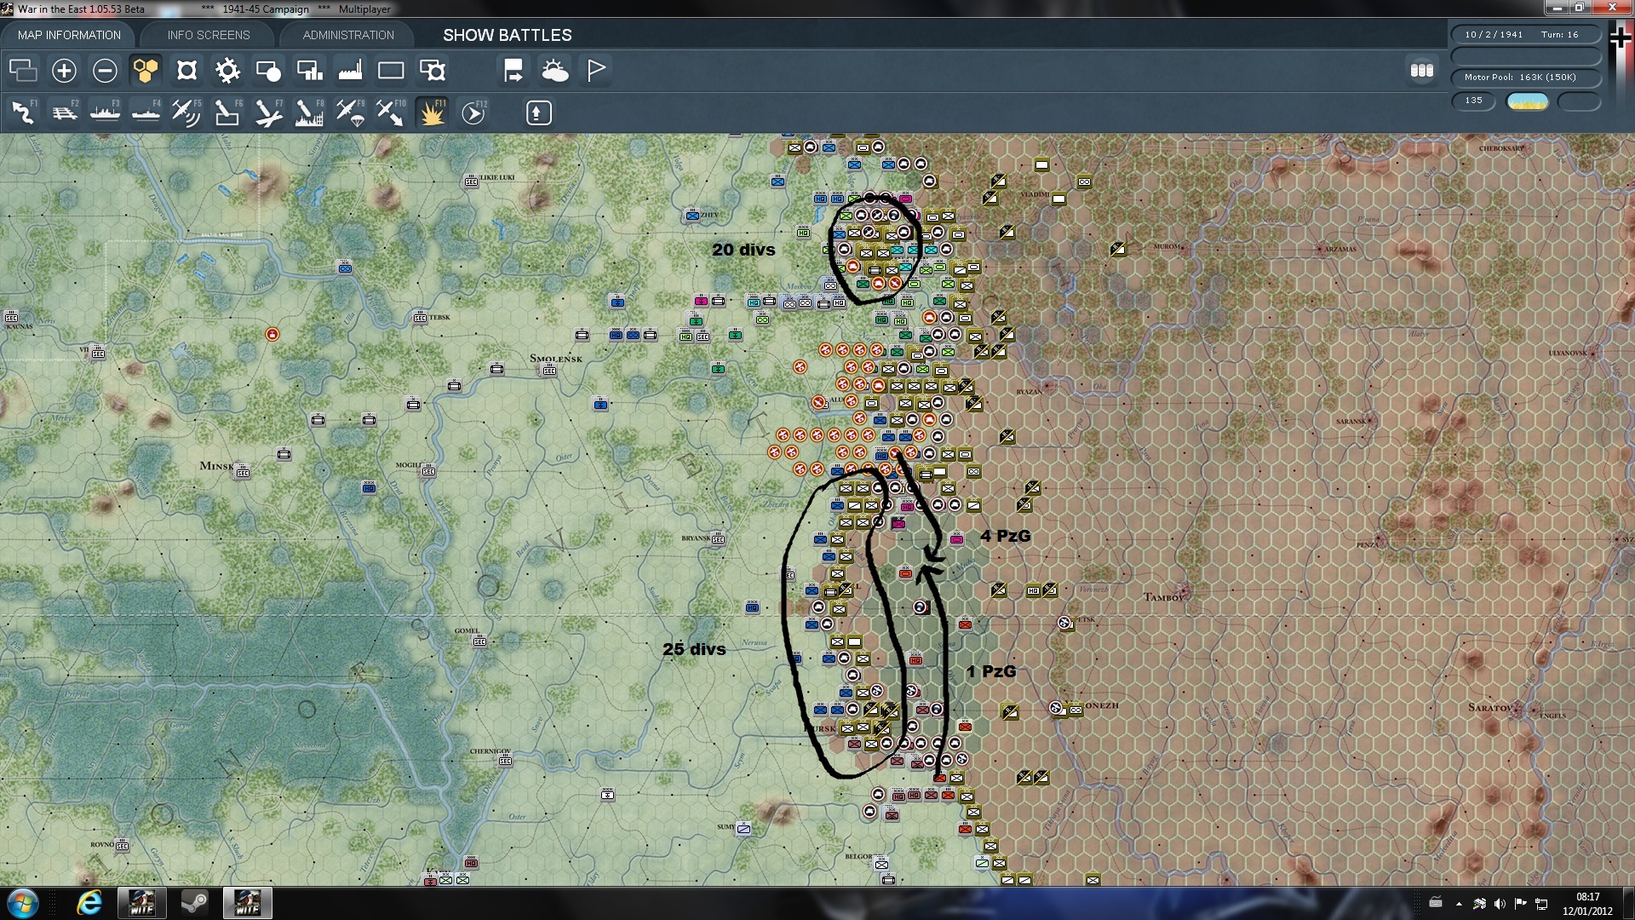Click the Smolensk city label on map
The width and height of the screenshot is (1635, 920).
[x=555, y=359]
